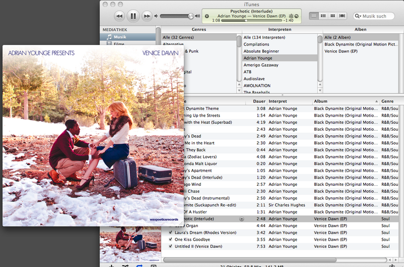Screen dimensions: 404x267
Task: Click the track list scroll-left arrow
Action: 389,260
